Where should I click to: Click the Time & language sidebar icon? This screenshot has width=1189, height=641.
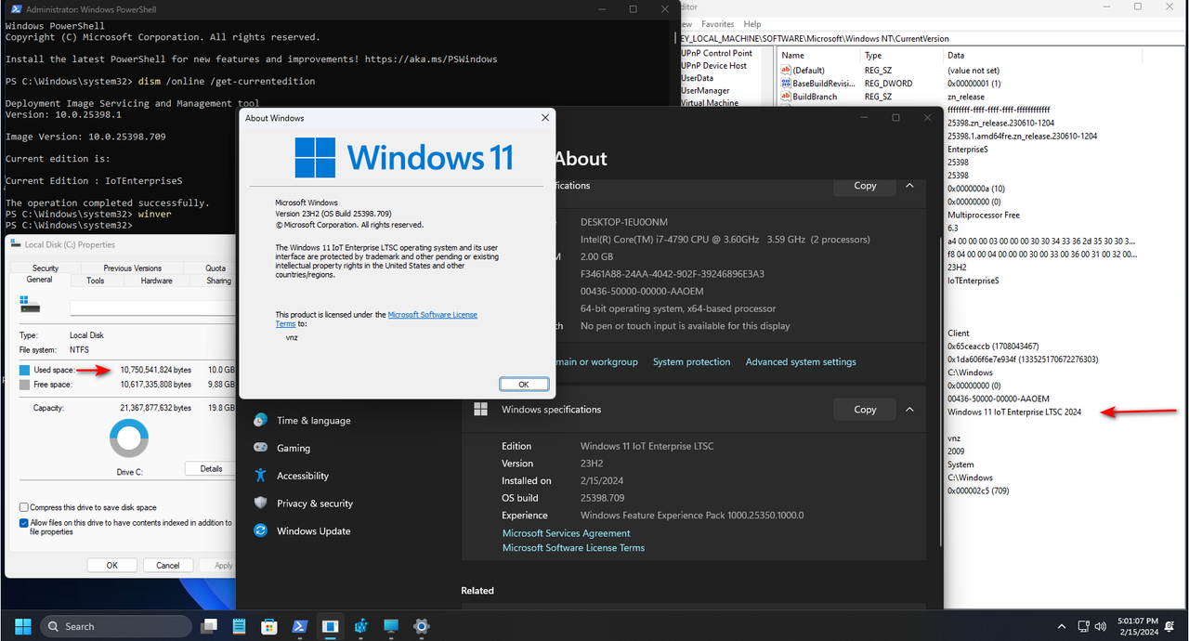click(261, 420)
